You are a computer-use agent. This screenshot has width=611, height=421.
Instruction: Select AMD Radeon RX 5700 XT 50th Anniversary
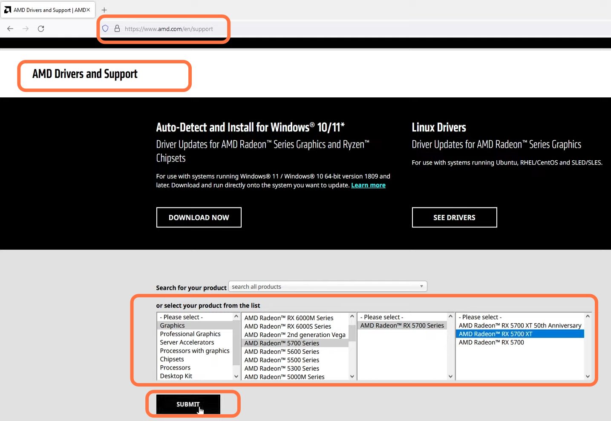pos(520,325)
